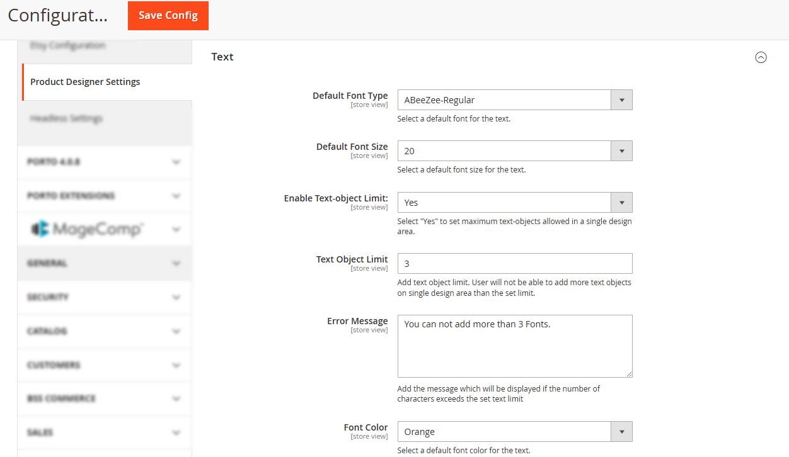Image resolution: width=789 pixels, height=457 pixels.
Task: Click the BSS COMMERCE chevron icon
Action: (x=176, y=398)
